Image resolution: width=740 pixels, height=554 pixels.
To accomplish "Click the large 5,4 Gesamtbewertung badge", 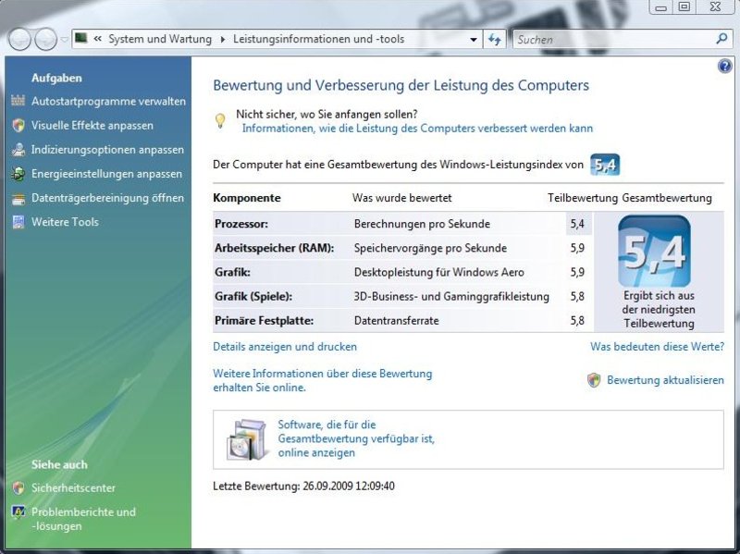I will click(654, 251).
